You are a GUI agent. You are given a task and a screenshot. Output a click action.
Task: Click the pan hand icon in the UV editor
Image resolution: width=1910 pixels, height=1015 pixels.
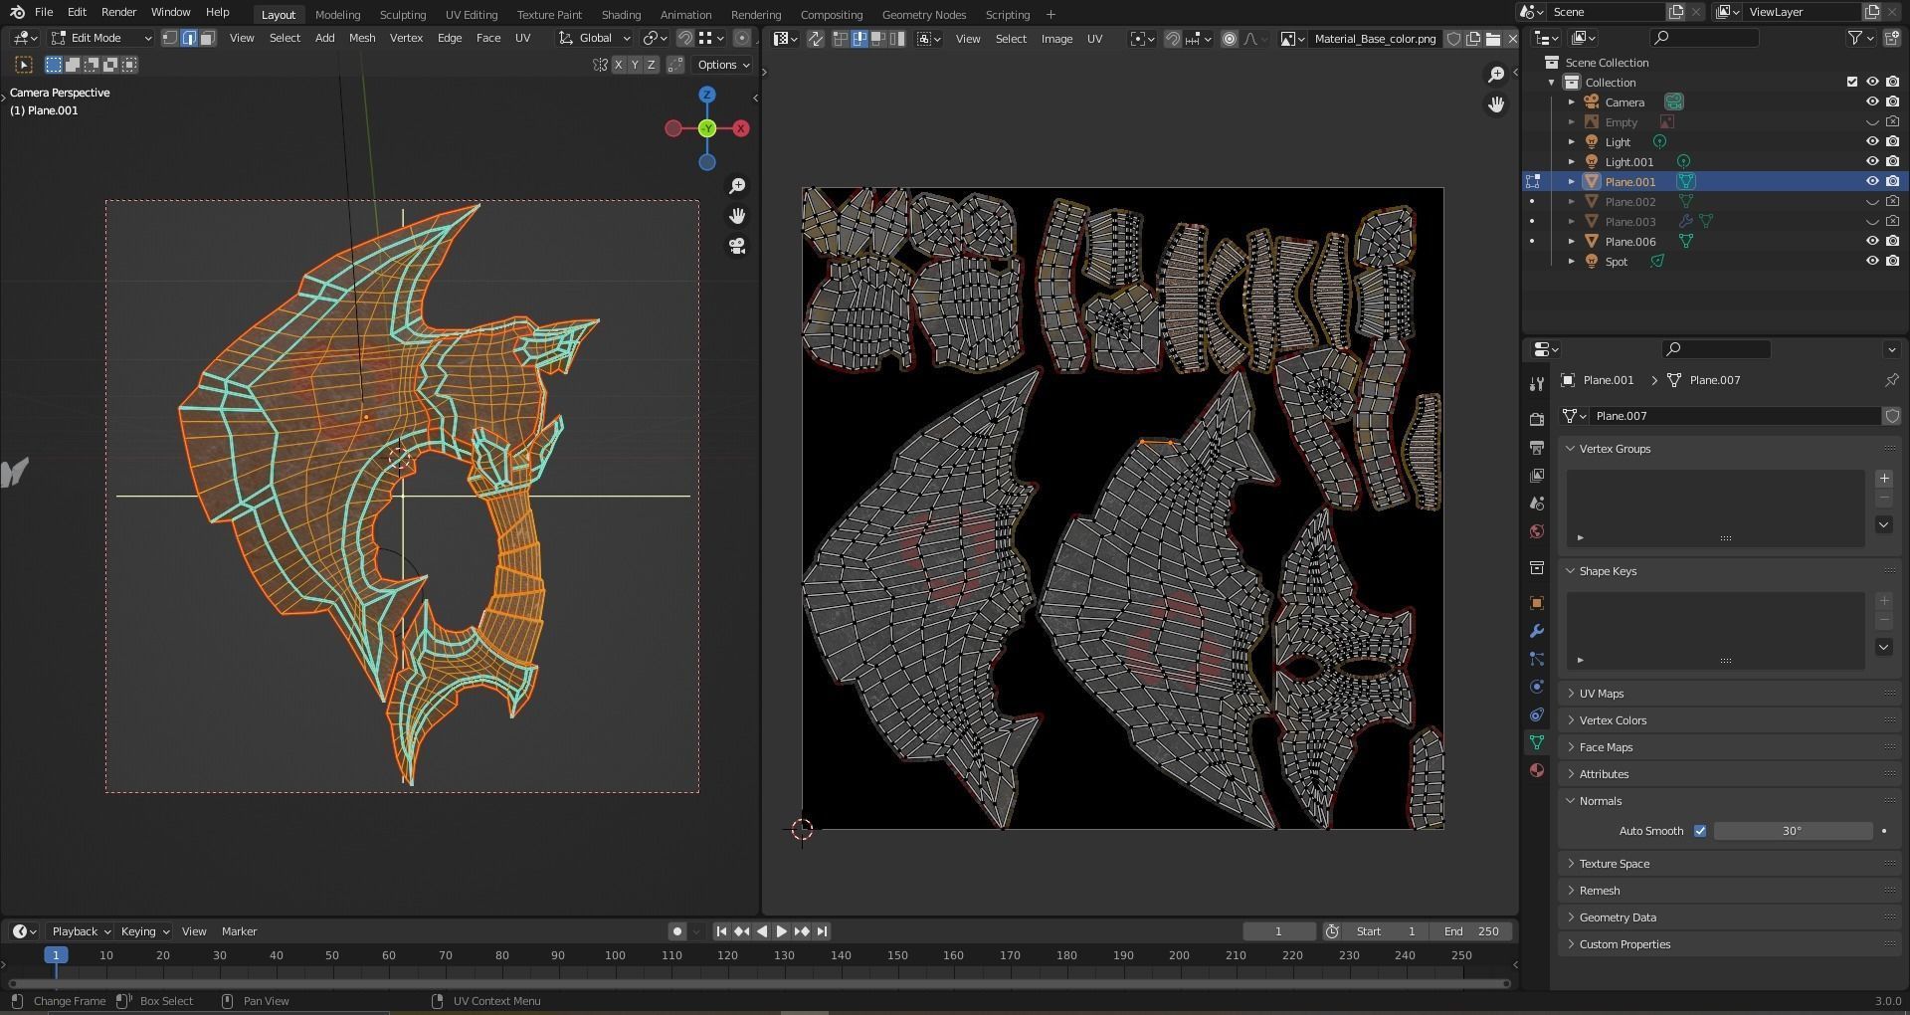coord(1495,104)
